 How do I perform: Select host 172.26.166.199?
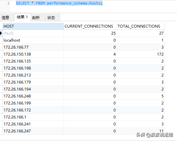pos(33,103)
